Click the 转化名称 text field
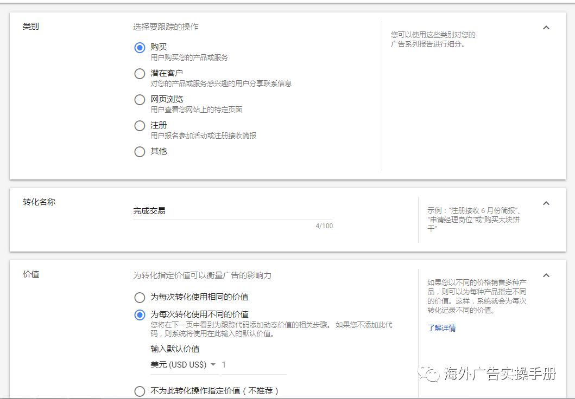This screenshot has height=399, width=575. click(232, 211)
